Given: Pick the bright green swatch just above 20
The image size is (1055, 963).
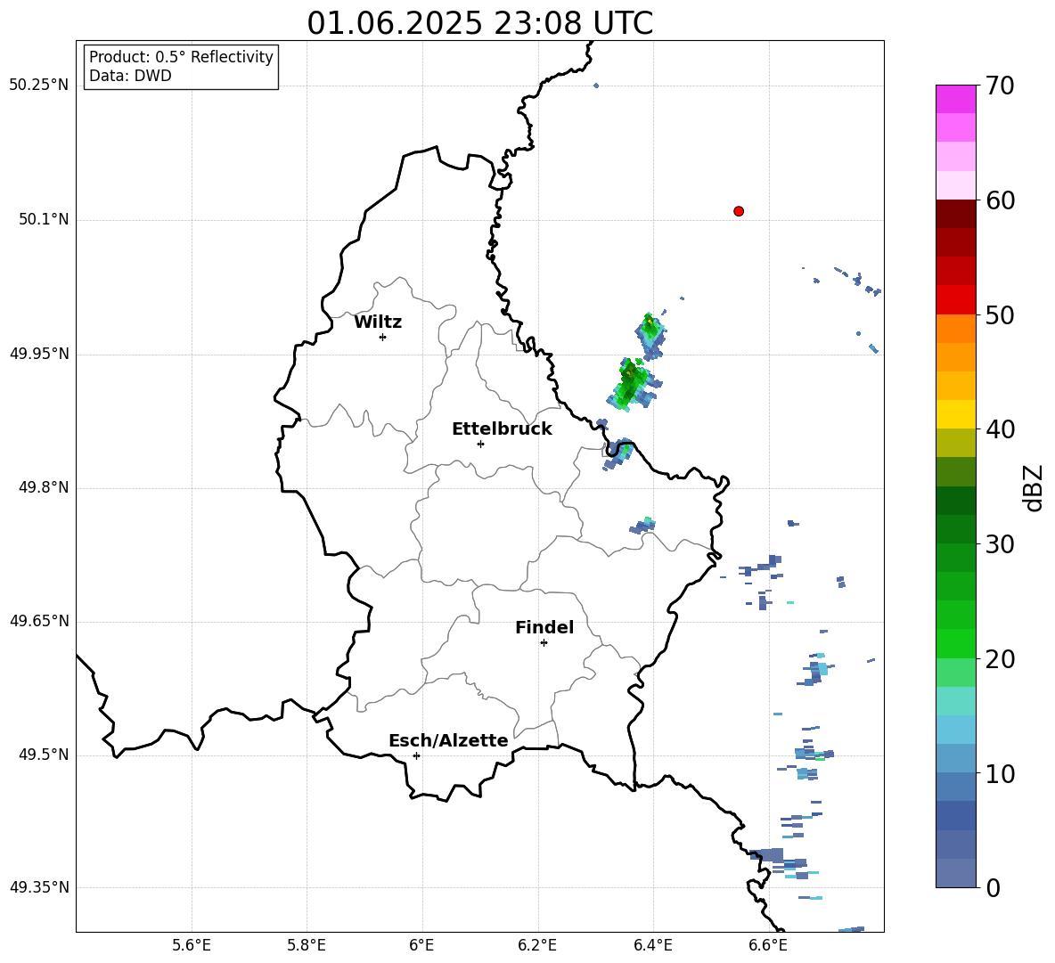Looking at the screenshot, I should point(956,643).
